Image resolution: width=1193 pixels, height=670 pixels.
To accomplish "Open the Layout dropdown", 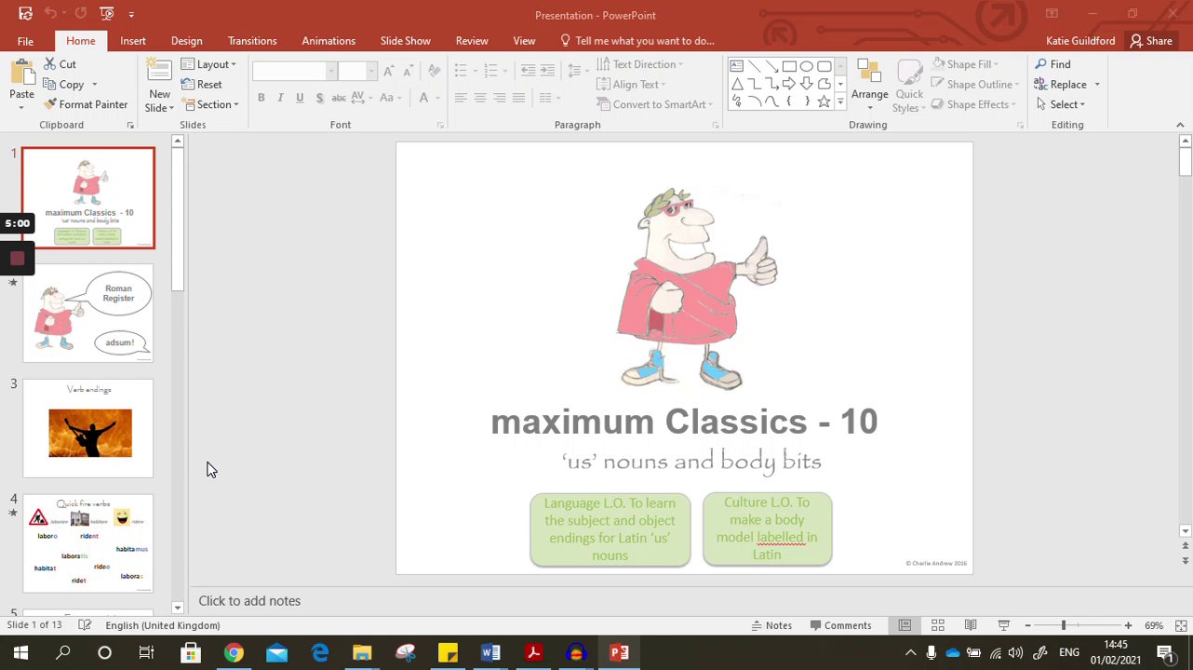I will [209, 64].
